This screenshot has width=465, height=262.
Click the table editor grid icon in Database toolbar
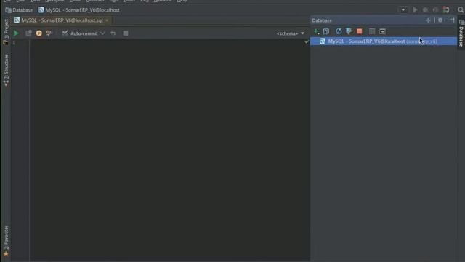coord(372,31)
